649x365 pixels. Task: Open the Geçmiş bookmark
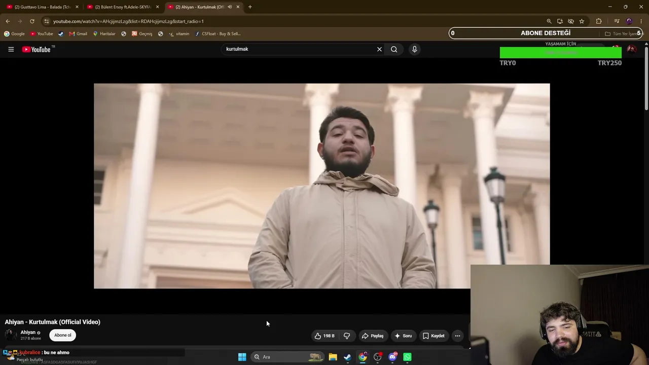pyautogui.click(x=142, y=34)
